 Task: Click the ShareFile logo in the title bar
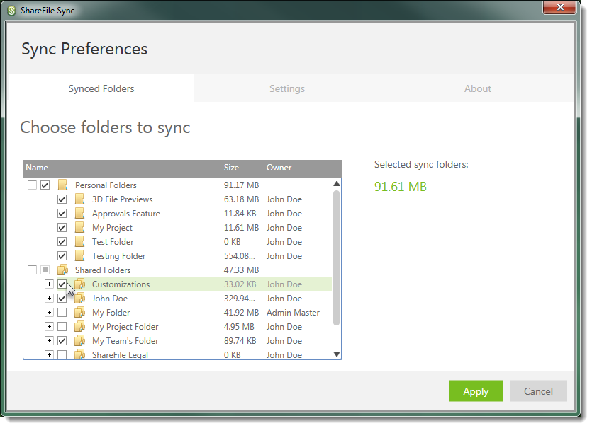pyautogui.click(x=10, y=9)
